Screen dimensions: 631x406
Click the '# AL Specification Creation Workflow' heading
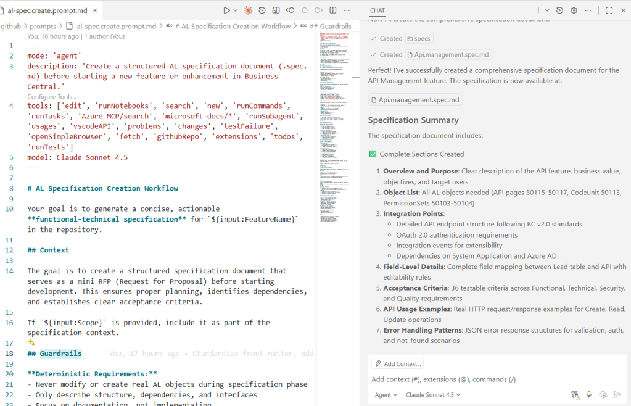(x=102, y=188)
